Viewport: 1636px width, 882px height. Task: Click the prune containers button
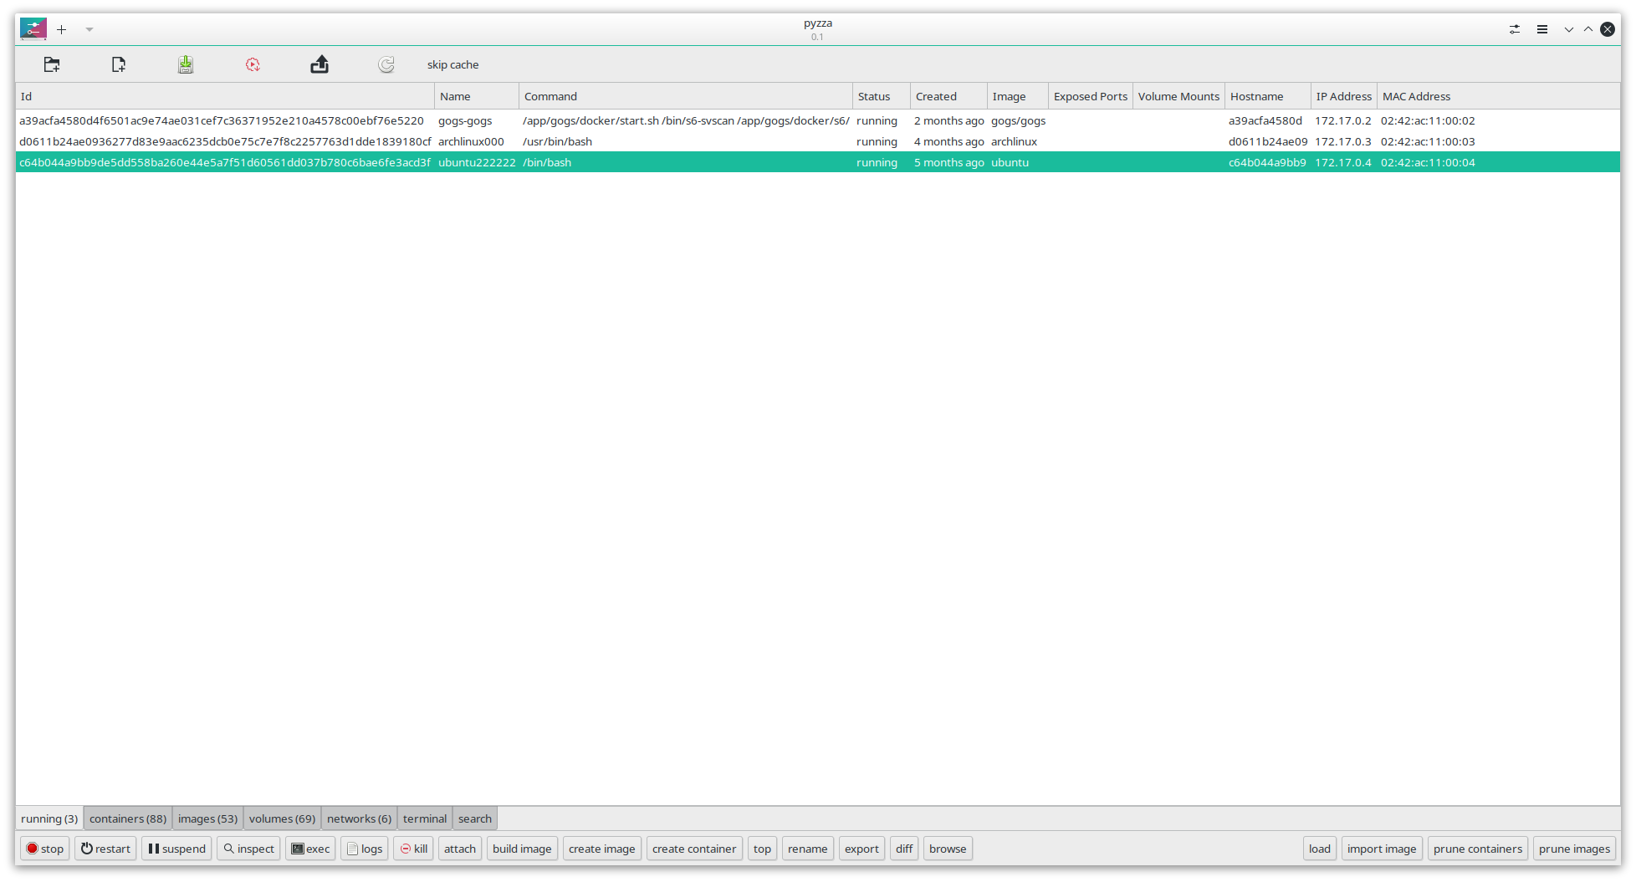point(1478,849)
